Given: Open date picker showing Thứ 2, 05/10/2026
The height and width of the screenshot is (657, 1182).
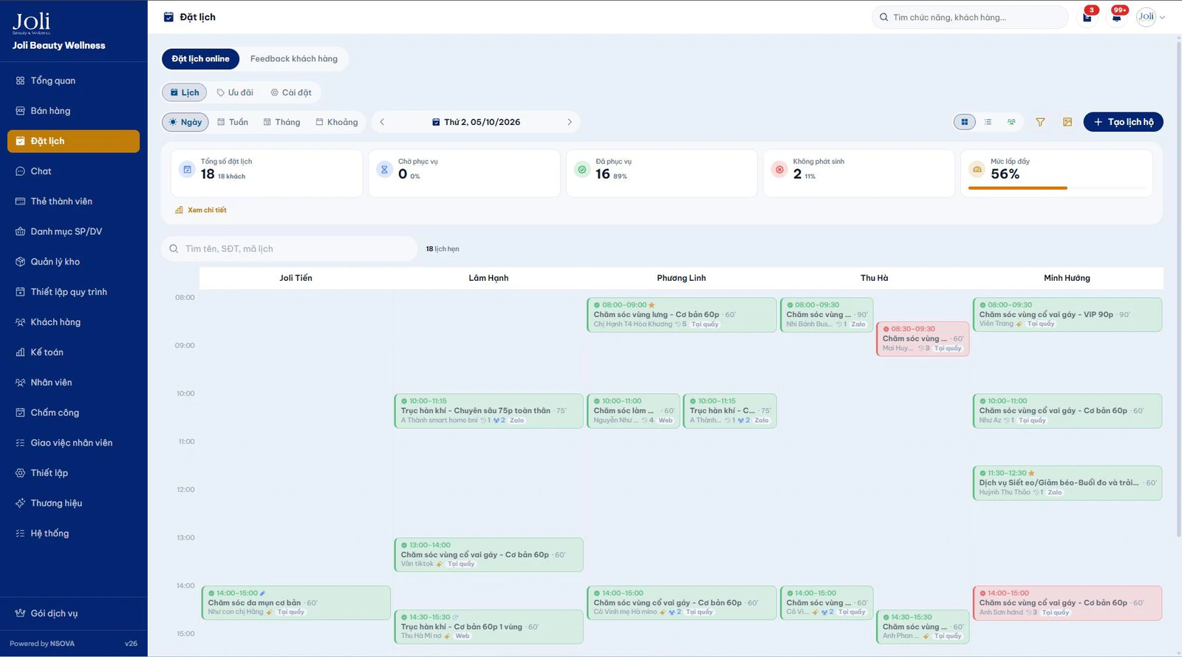Looking at the screenshot, I should [476, 122].
